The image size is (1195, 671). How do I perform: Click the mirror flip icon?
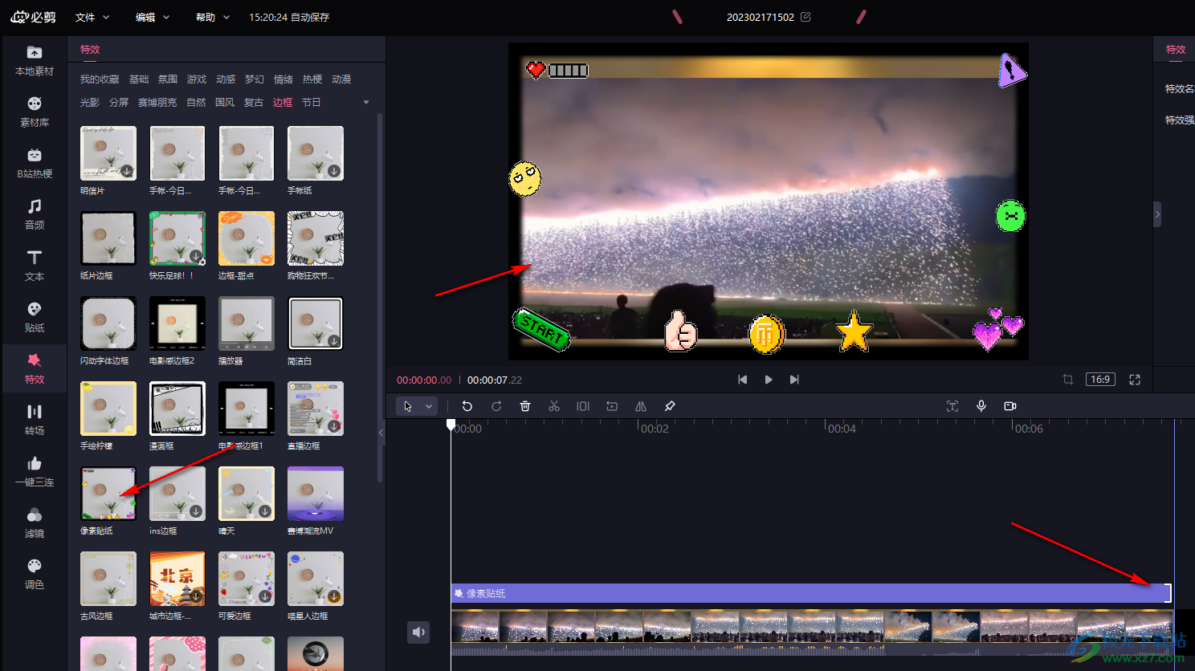(641, 406)
